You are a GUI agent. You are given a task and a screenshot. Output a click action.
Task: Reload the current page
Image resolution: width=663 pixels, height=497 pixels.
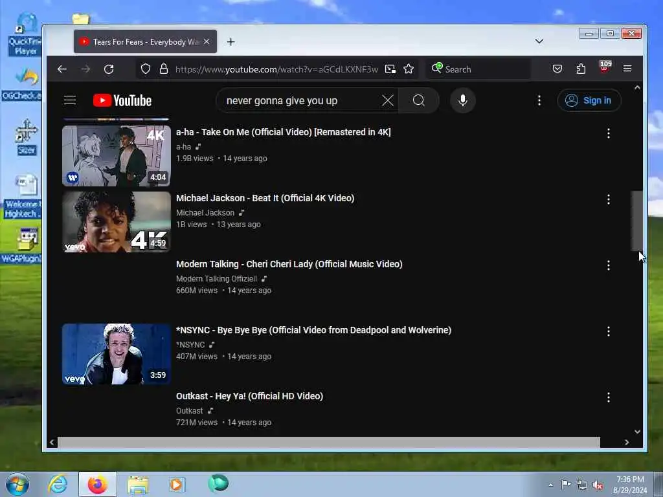click(x=109, y=69)
